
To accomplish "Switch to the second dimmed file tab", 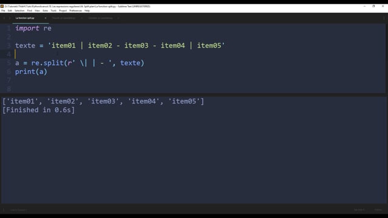I will tap(64, 18).
